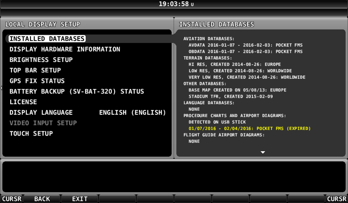
Task: Open DISPLAY HARDWARE INFORMATION
Action: click(x=65, y=49)
